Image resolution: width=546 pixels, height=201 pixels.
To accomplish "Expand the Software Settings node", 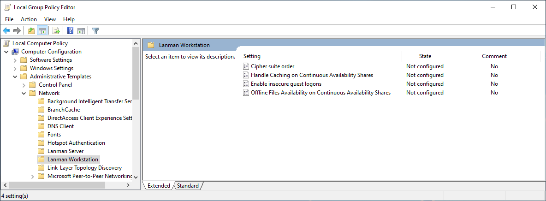I will [15, 60].
